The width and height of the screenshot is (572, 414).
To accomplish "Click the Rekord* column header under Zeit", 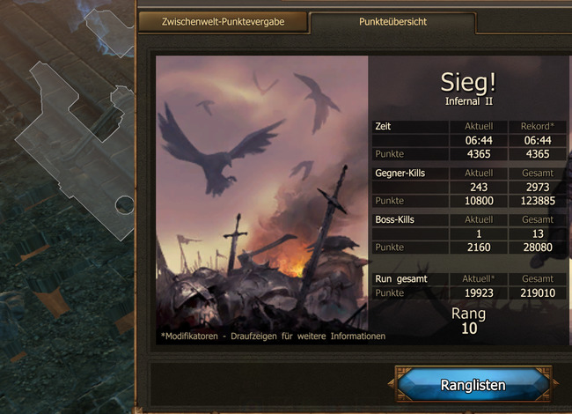I will coord(538,126).
